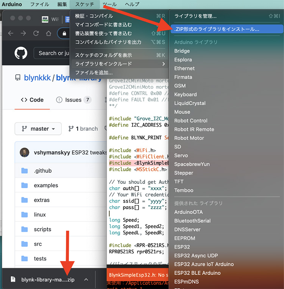Viewport: 284px width, 289px height.
Task: Click the extras folder icon
Action: pyautogui.click(x=25, y=200)
